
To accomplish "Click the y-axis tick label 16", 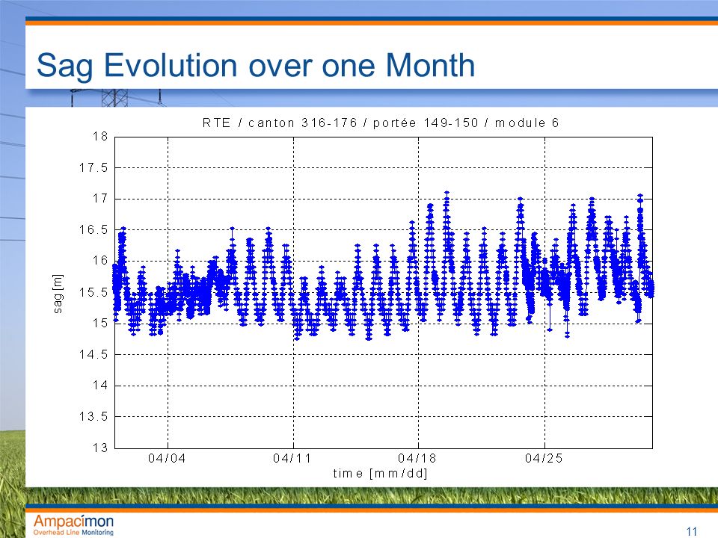I will tap(100, 261).
